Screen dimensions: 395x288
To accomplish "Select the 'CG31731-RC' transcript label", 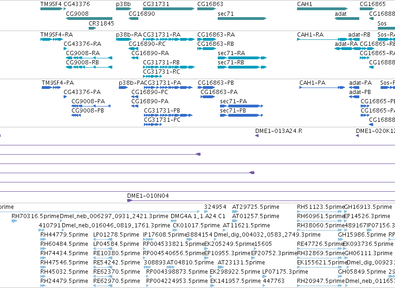I will point(162,72).
